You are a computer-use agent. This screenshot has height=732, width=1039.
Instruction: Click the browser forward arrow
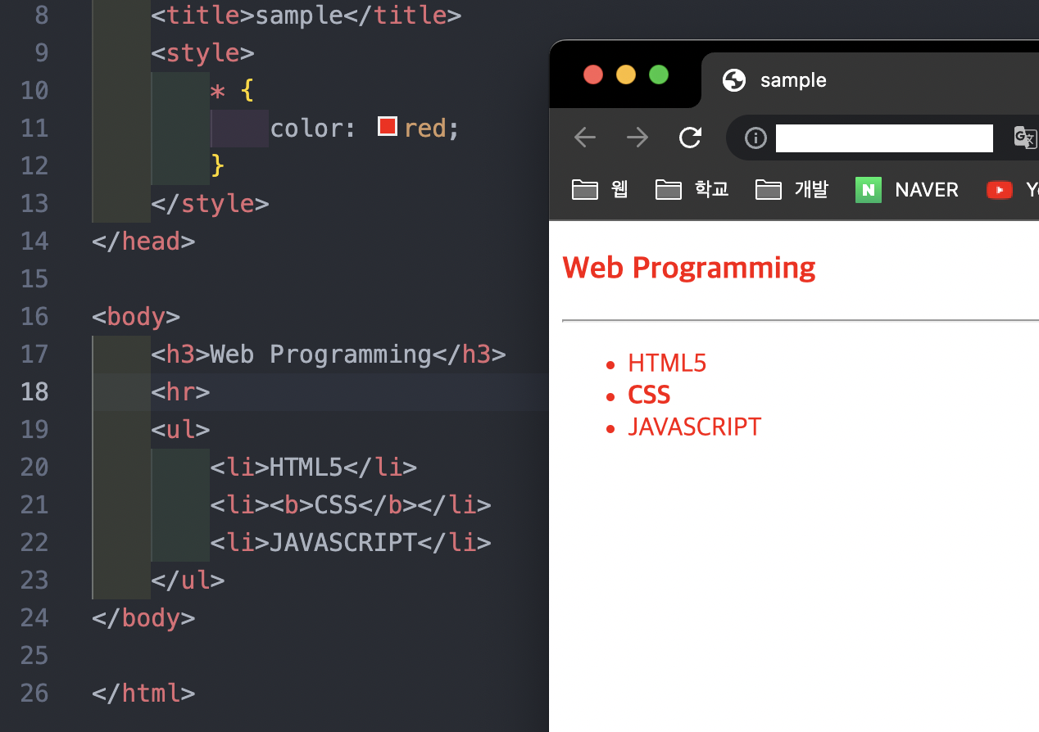(x=637, y=137)
